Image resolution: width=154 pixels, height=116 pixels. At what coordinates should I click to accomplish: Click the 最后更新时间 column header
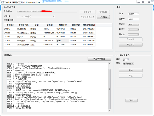pyautogui.click(x=89, y=25)
